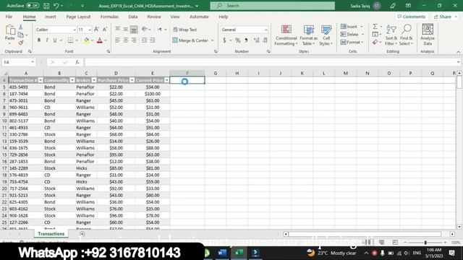Open the File menu tab
This screenshot has height=260, width=463.
(x=9, y=17)
